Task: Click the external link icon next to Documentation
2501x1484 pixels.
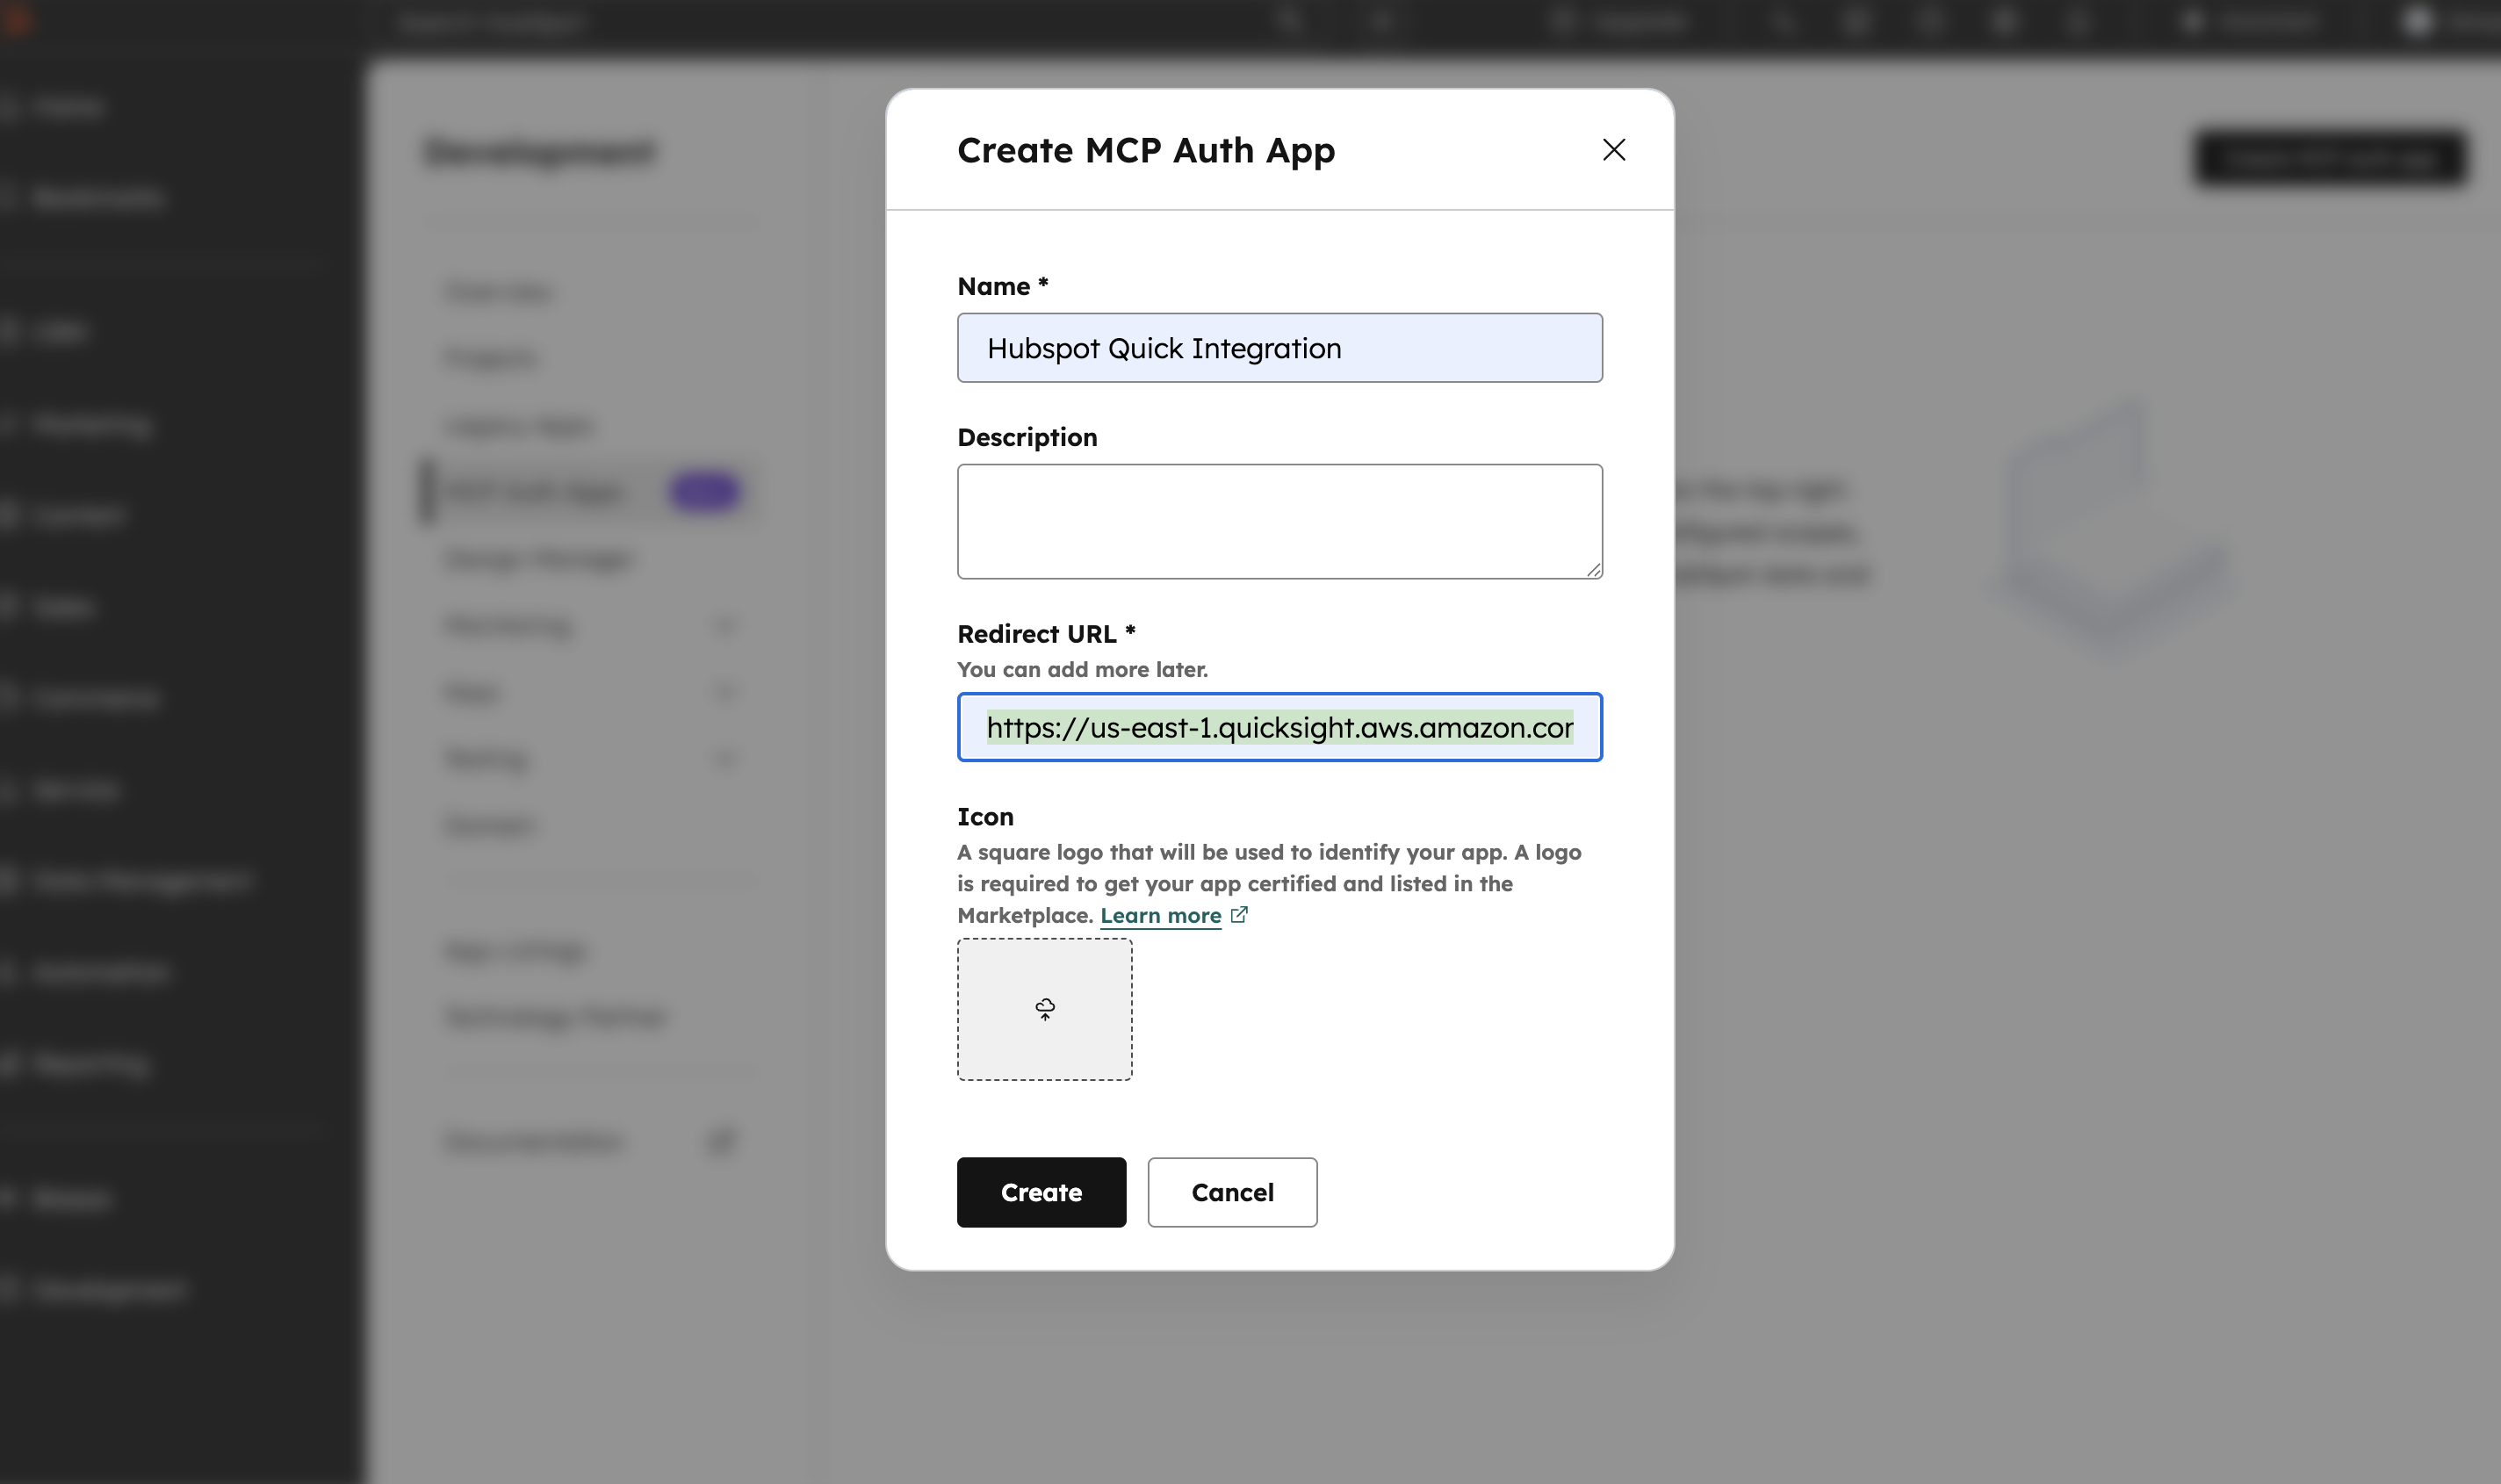Action: [724, 1141]
